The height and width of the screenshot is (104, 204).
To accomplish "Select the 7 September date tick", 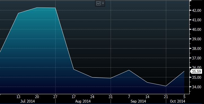I will [x=129, y=97].
